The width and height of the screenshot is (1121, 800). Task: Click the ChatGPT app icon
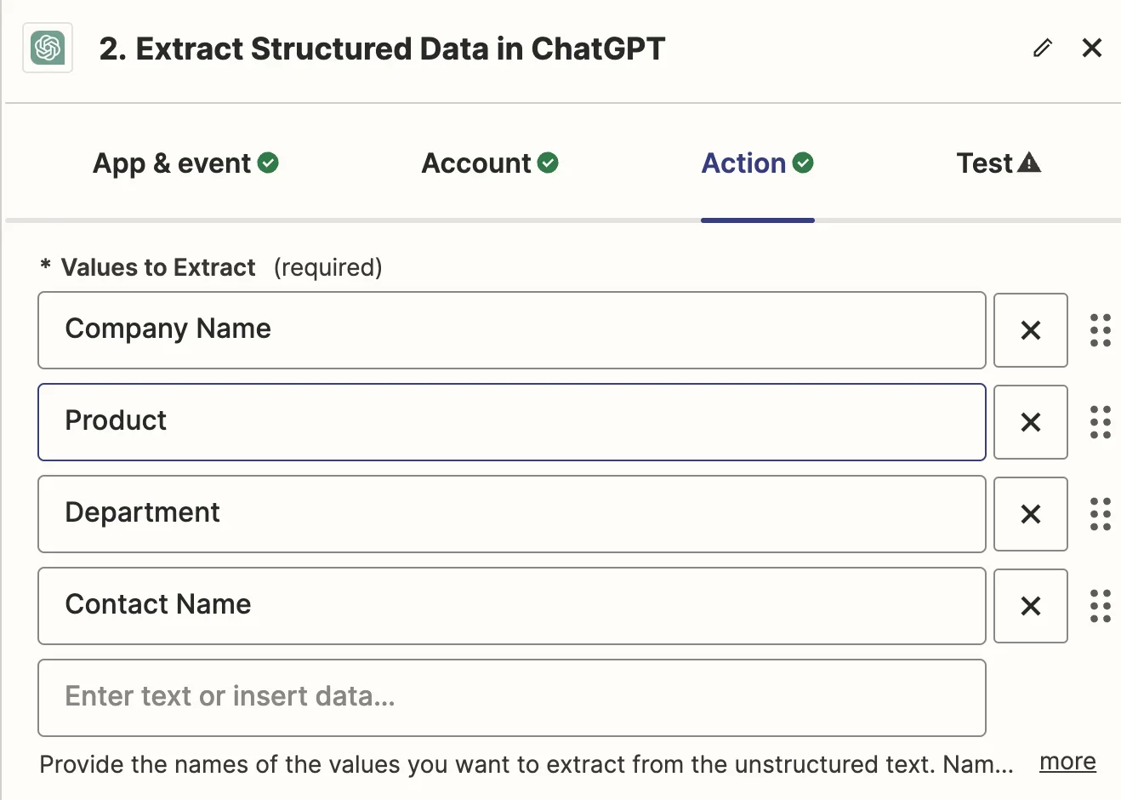coord(48,48)
